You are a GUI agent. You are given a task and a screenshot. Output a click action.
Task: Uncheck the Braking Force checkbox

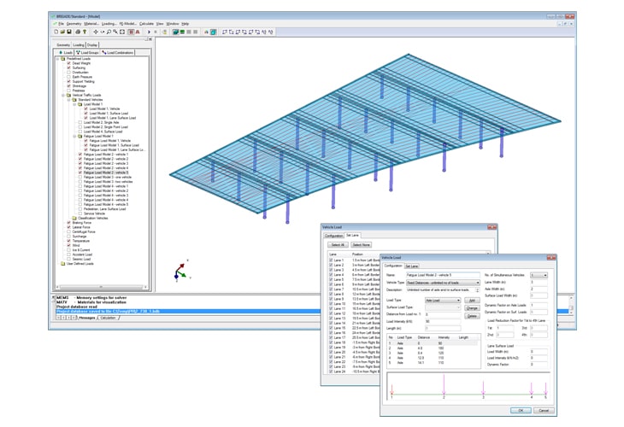pos(69,223)
